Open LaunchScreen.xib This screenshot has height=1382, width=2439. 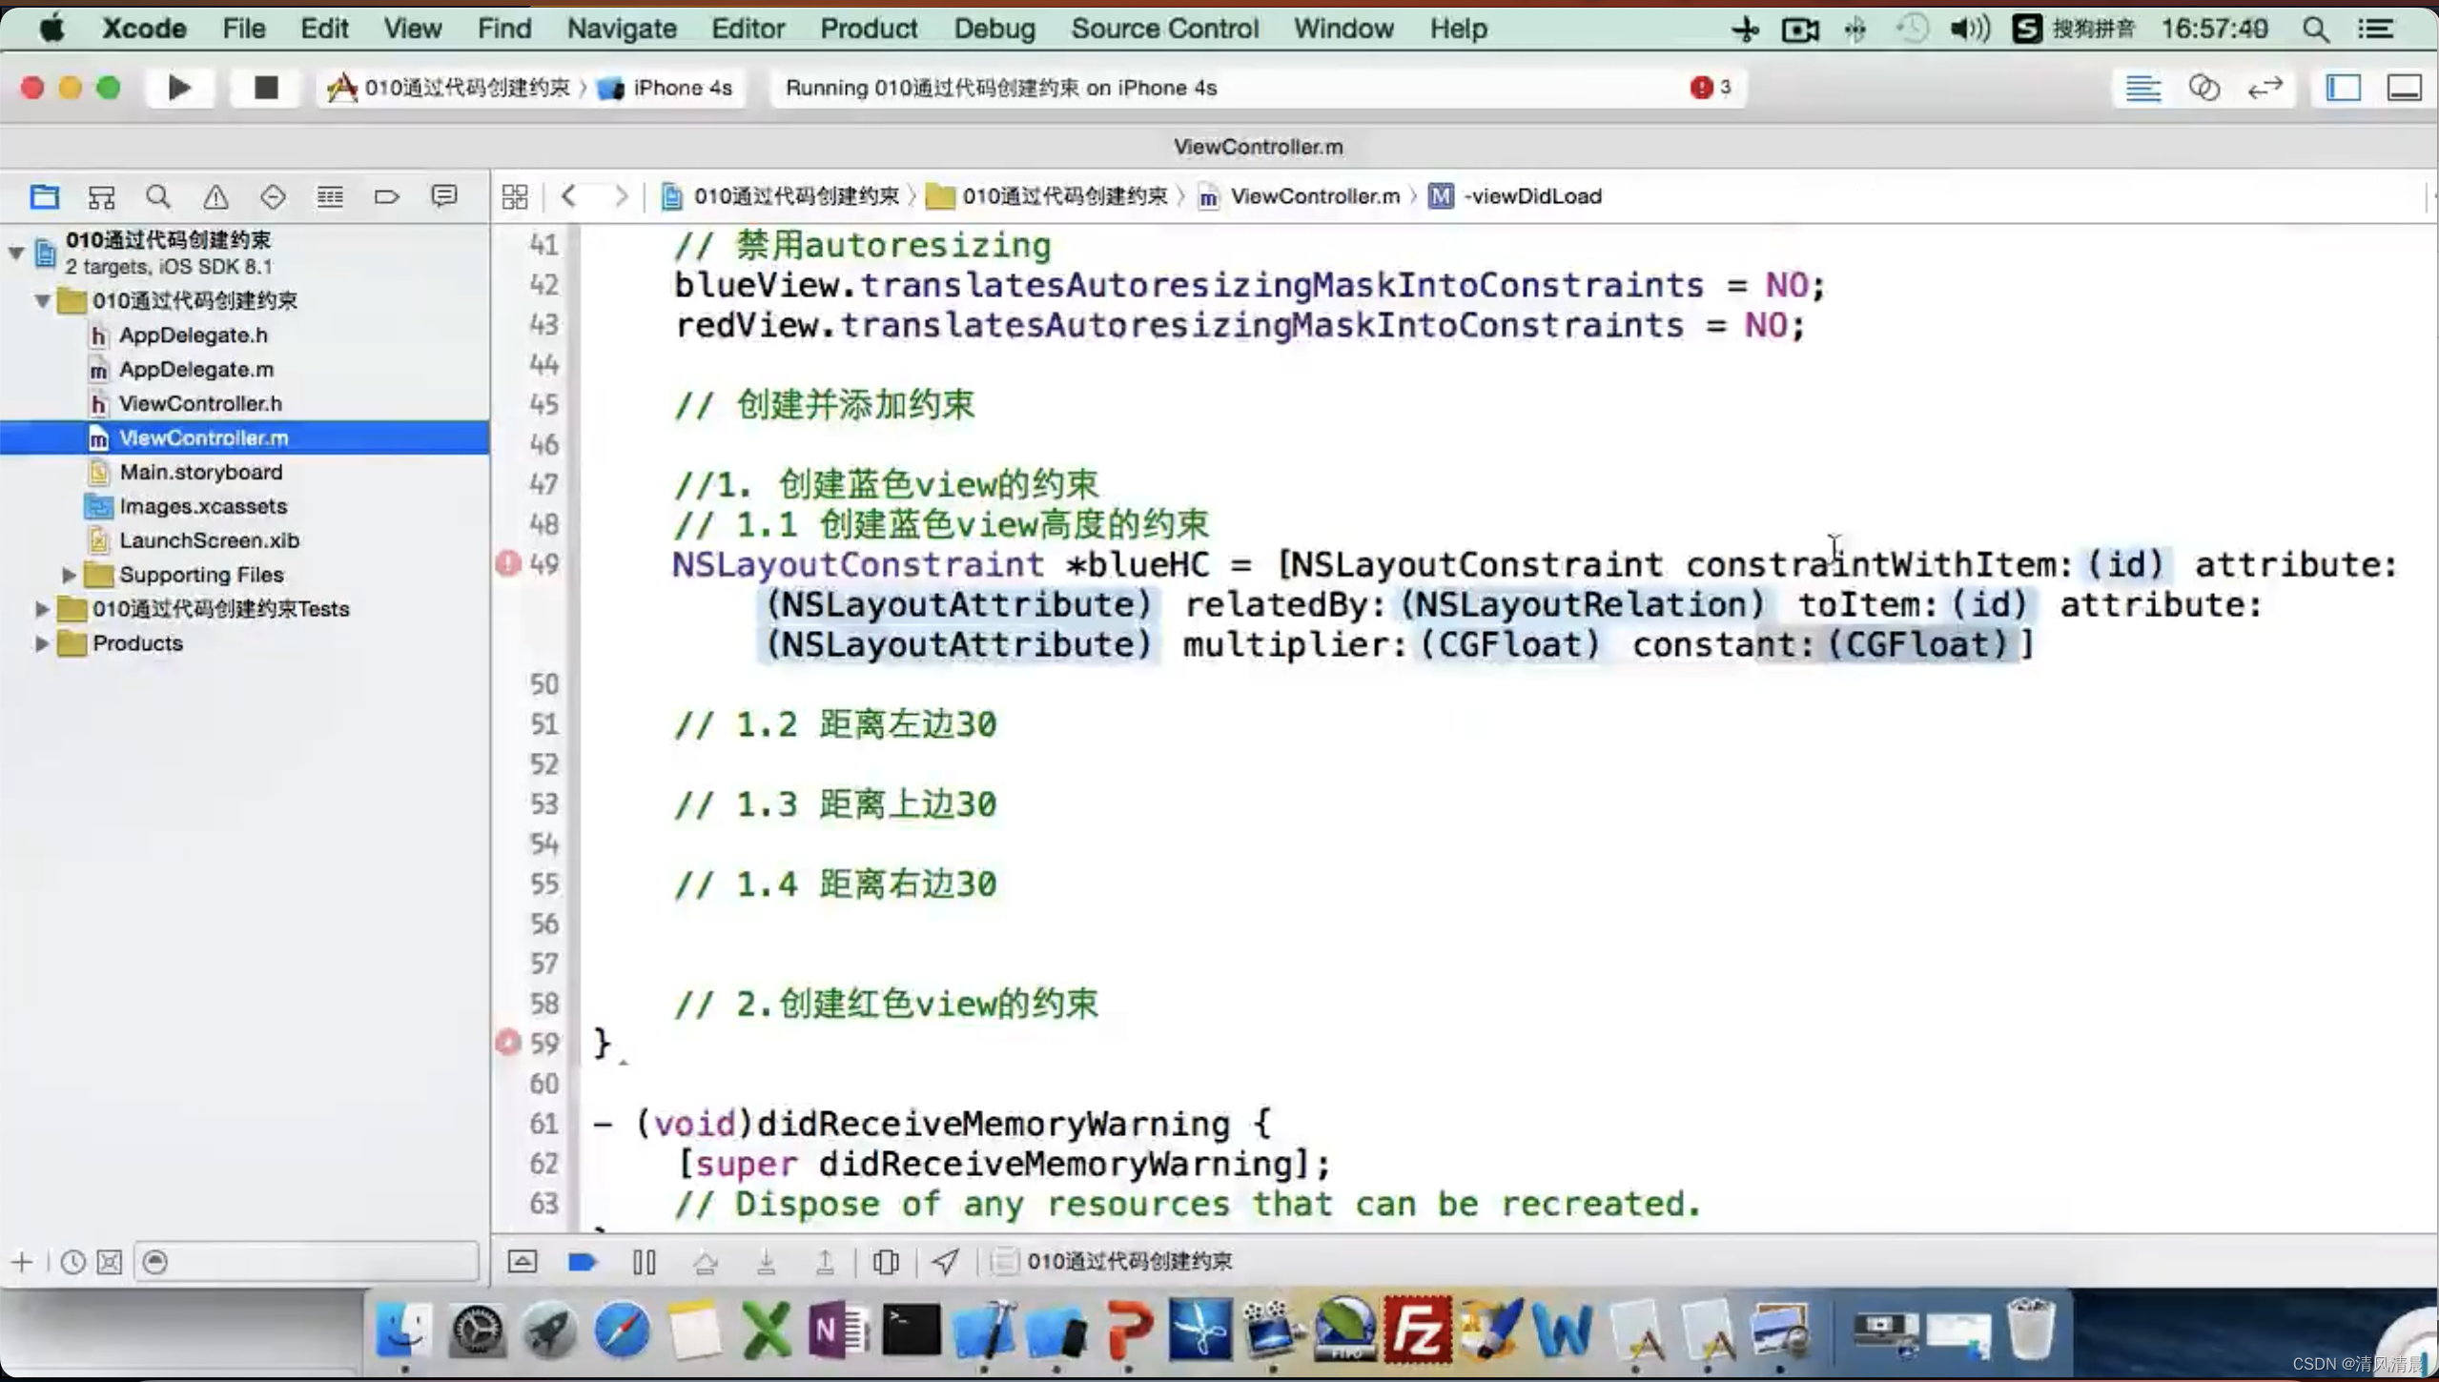point(209,540)
